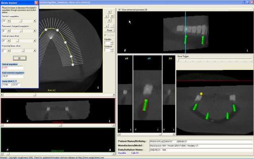This screenshot has width=254, height=159.
Task: Click the far-left green implant in 3D view
Action: point(195,107)
